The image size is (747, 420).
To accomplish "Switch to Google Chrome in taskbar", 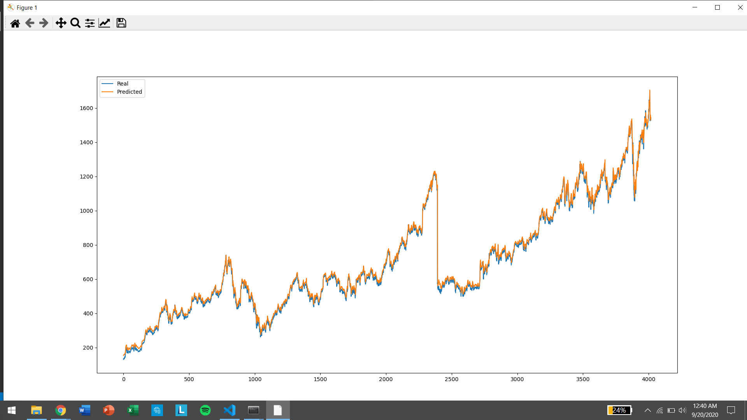I will 61,410.
